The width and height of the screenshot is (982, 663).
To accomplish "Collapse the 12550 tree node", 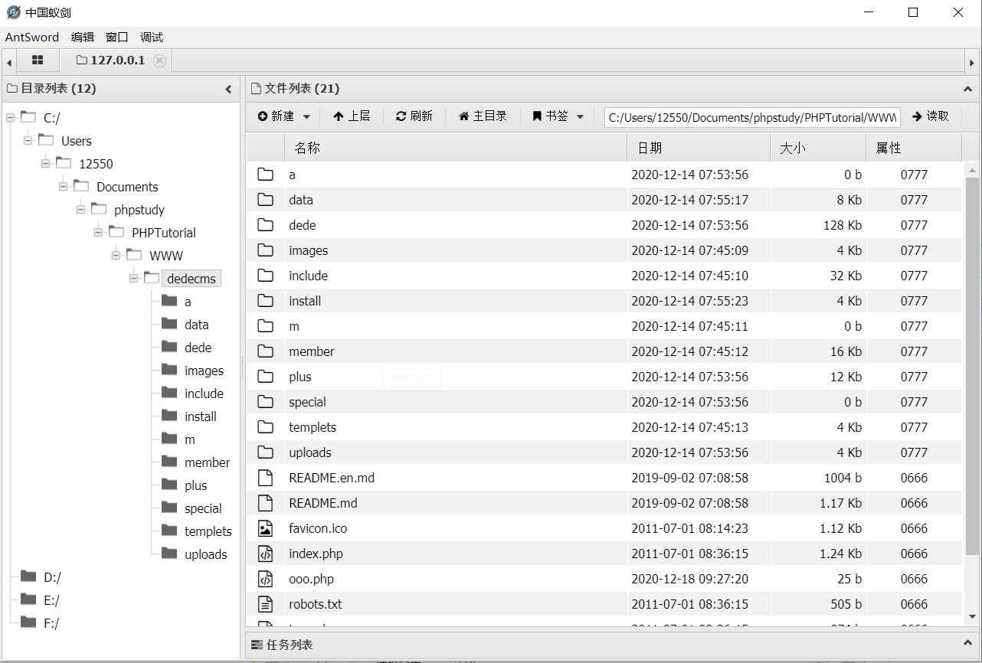I will point(45,164).
